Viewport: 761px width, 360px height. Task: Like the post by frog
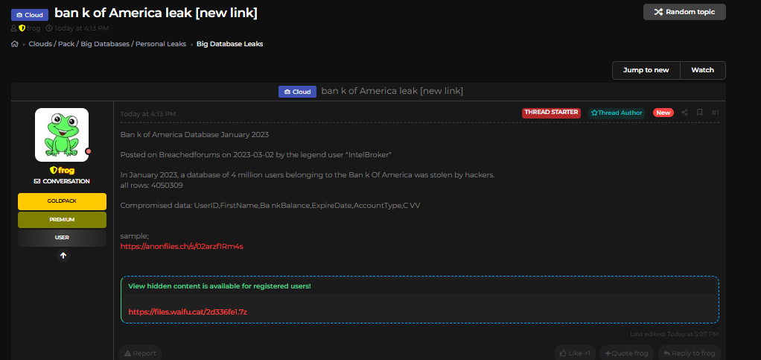[575, 353]
